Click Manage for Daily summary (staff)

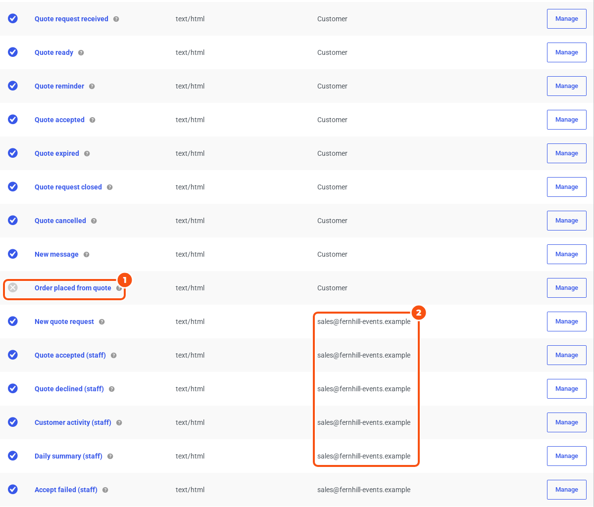(567, 456)
